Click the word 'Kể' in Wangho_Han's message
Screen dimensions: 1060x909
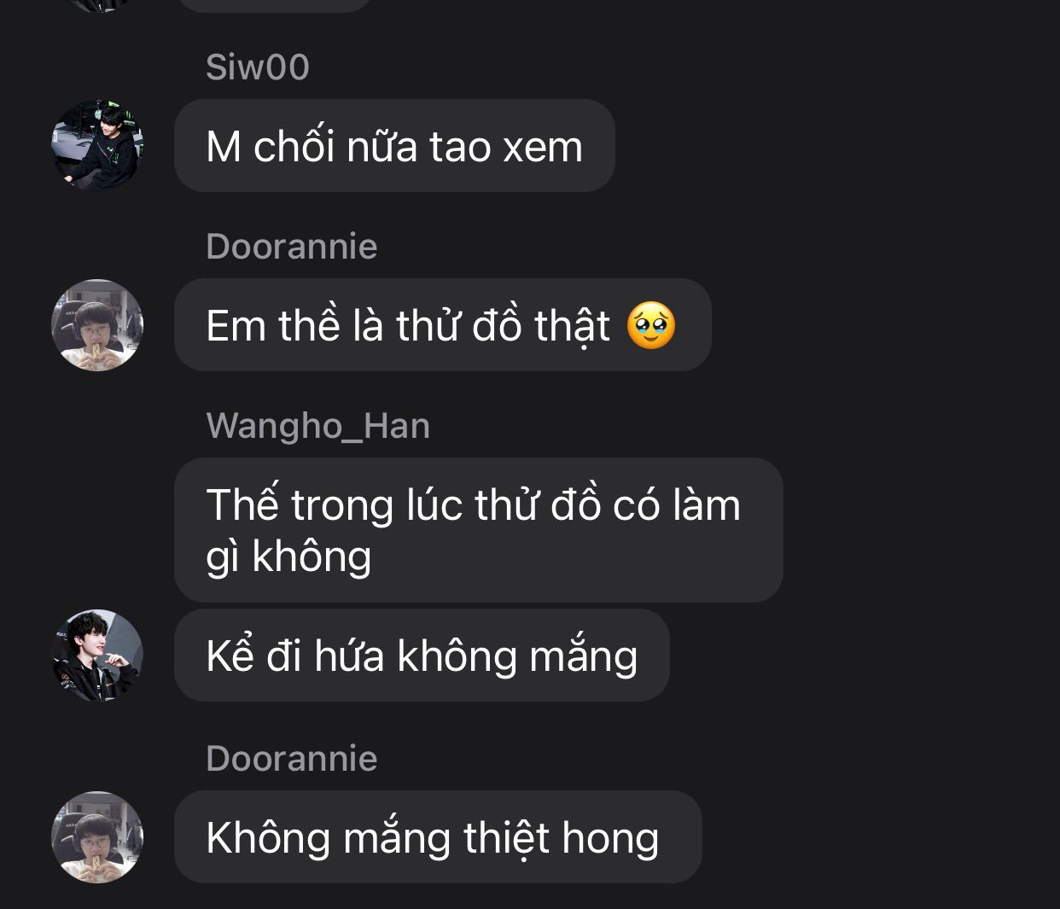click(230, 656)
